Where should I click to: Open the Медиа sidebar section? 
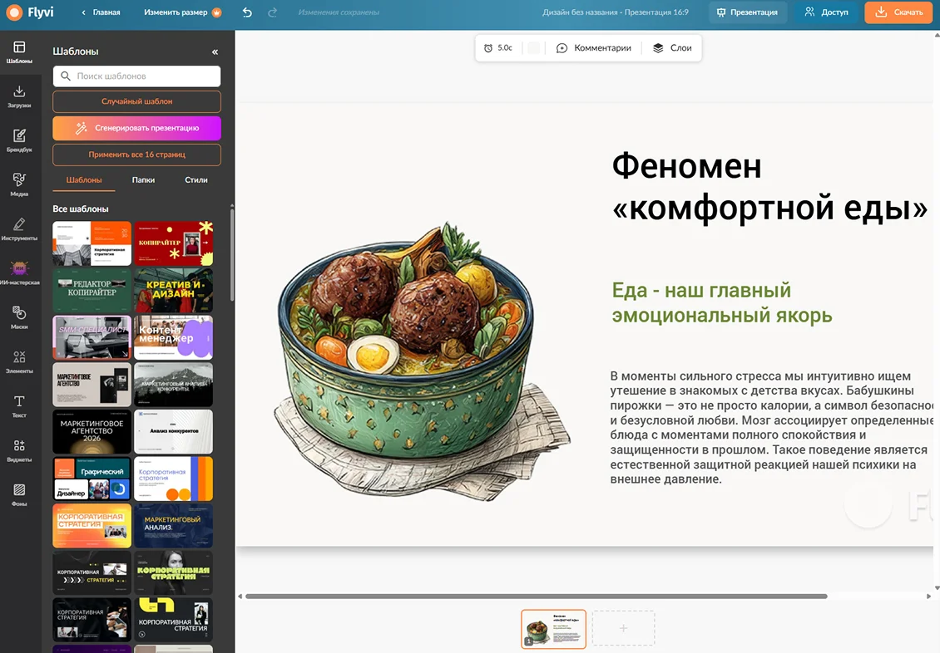pyautogui.click(x=19, y=185)
